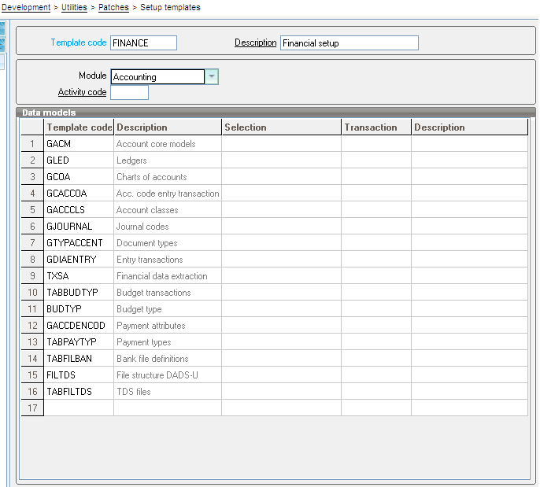Click the underlined Activity code label link
Viewport: 540px width, 487px height.
point(82,92)
